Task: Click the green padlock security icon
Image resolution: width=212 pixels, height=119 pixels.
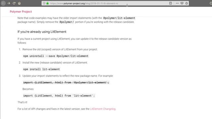Action: (x=47, y=3)
